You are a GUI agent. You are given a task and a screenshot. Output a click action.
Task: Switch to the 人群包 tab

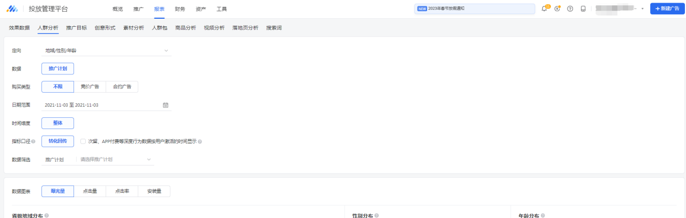click(160, 27)
